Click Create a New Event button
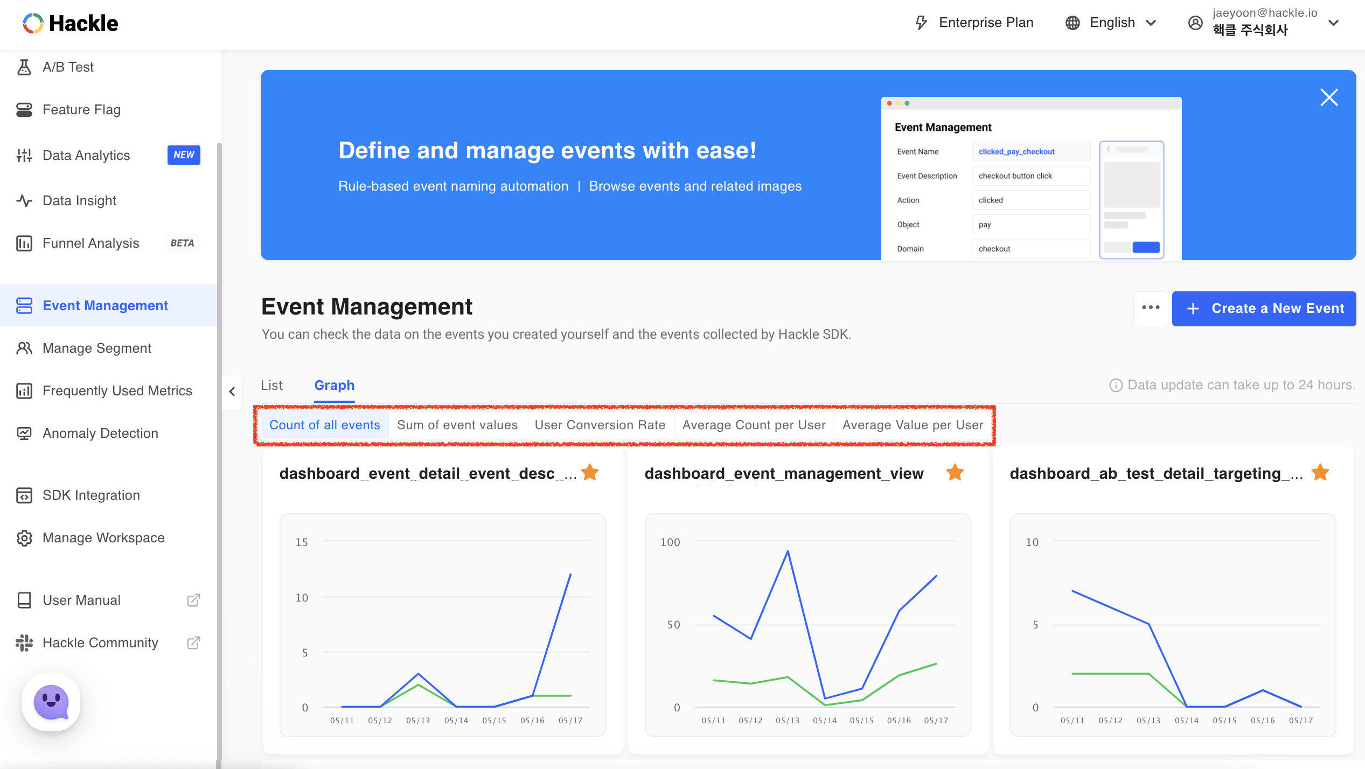The image size is (1365, 769). (1263, 309)
